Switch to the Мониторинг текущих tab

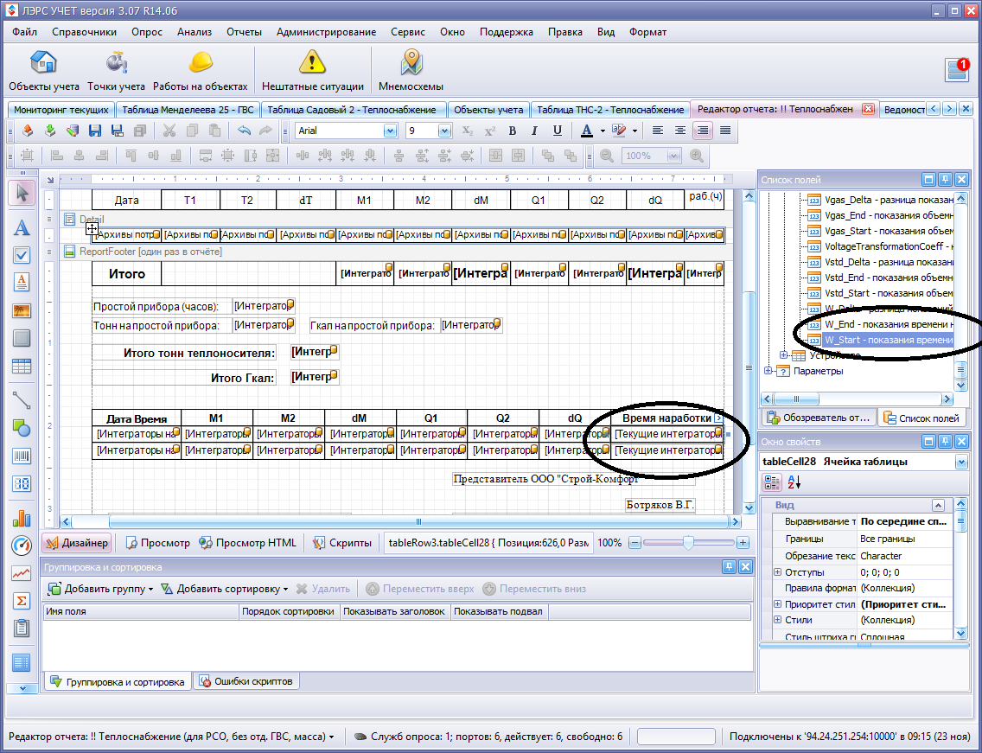coord(61,110)
